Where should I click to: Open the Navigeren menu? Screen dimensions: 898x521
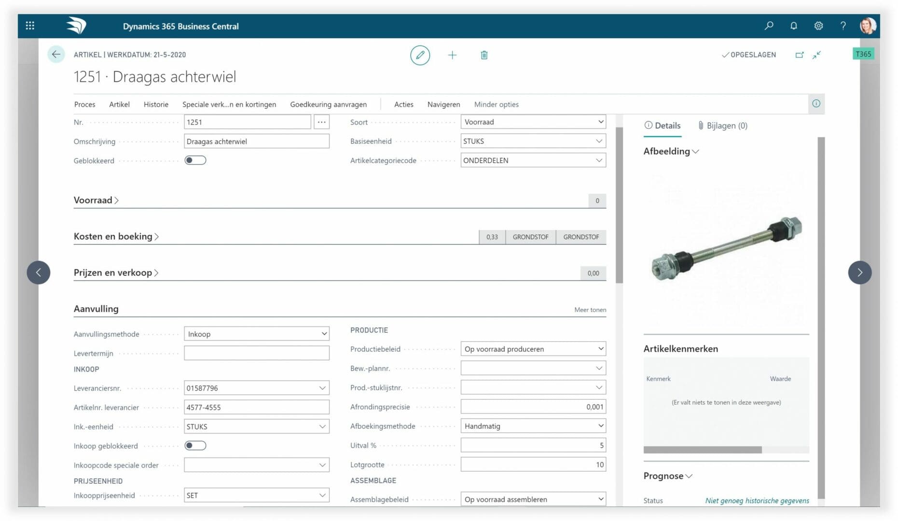[443, 104]
